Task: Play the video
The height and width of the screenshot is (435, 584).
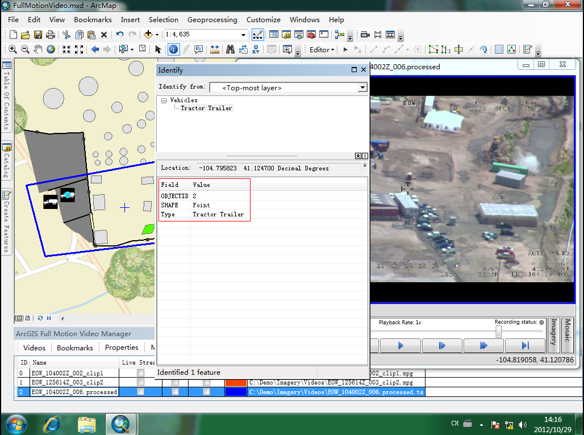Action: pyautogui.click(x=401, y=346)
